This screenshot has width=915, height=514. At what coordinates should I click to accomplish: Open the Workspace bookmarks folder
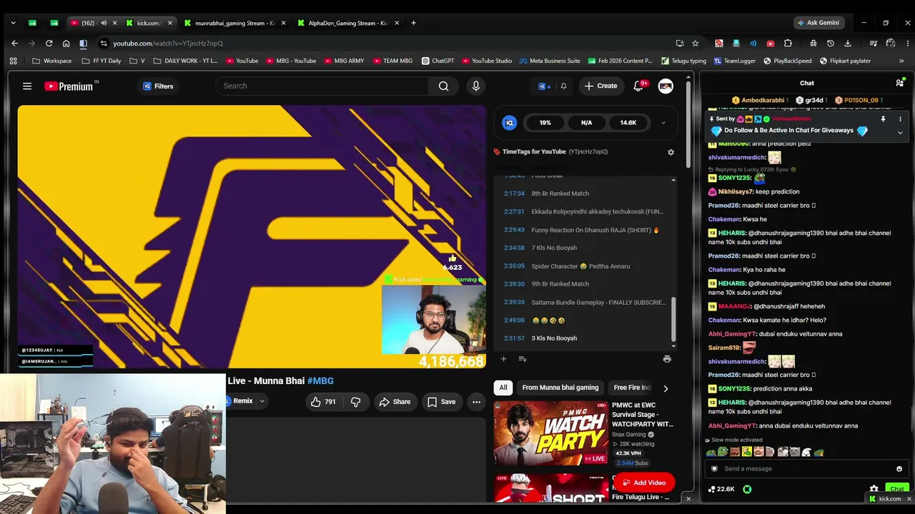[x=51, y=61]
